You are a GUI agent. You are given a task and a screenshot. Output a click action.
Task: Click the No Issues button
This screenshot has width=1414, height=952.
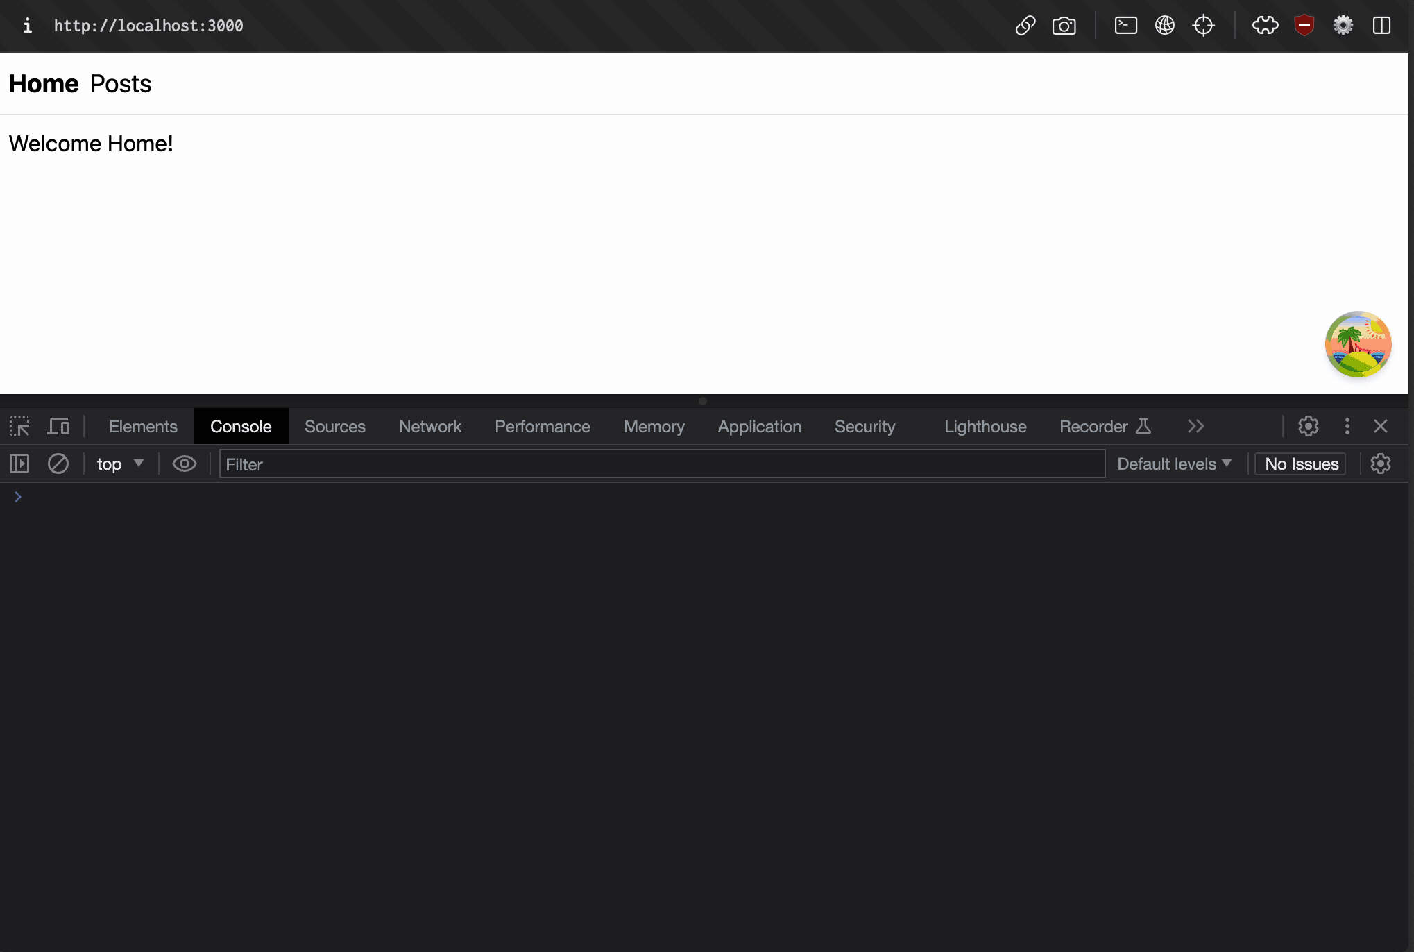(x=1301, y=464)
